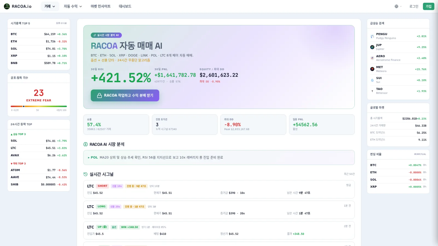Click the PENGU token icon
Screen dimensions: 438x246
point(372,36)
